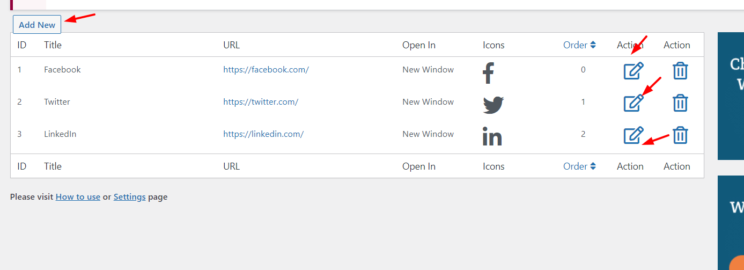The image size is (744, 270).
Task: Open edit icon for LinkedIn row
Action: (x=633, y=135)
